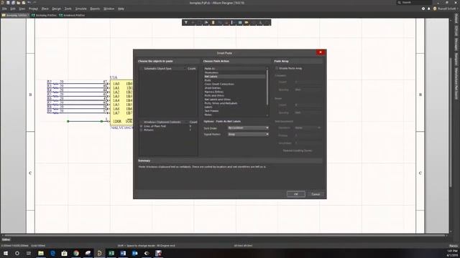The width and height of the screenshot is (460, 258).
Task: Close the Smart Paste dialog
Action: pos(321,52)
